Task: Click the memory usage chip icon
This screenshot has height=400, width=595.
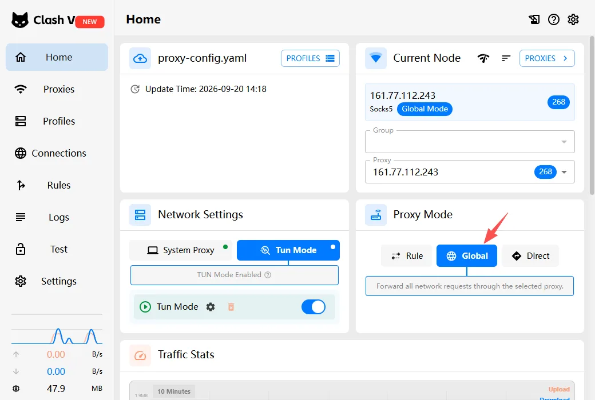Action: [16, 389]
